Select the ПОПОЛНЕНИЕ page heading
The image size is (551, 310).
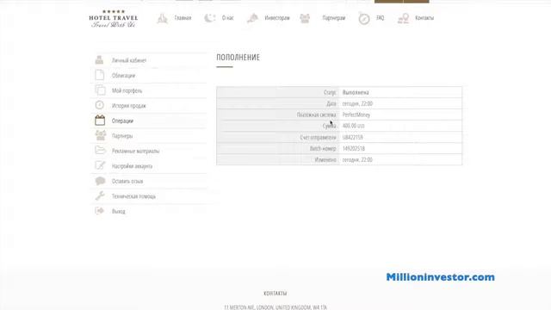coord(238,58)
